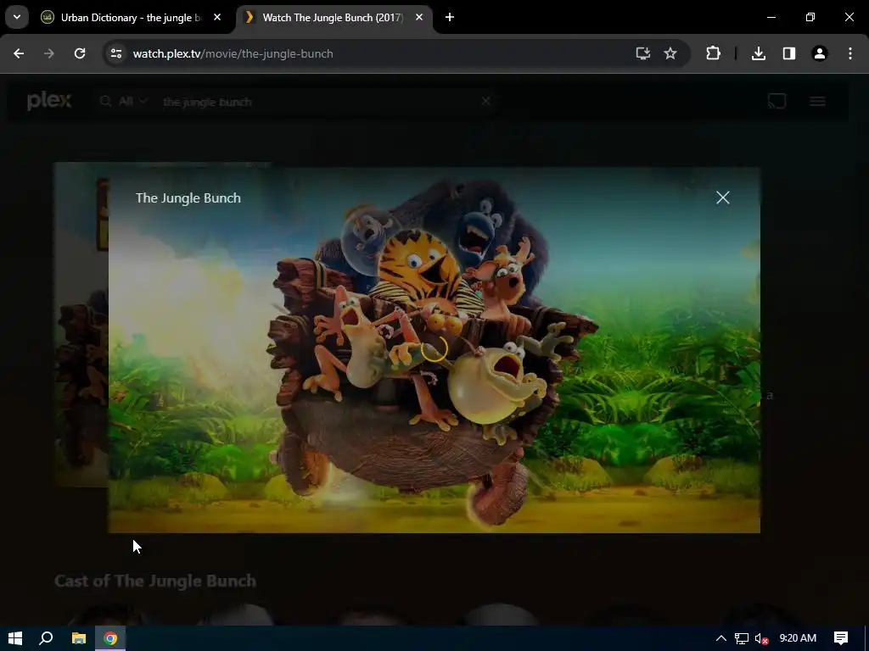The width and height of the screenshot is (869, 651).
Task: Clear the Plex search text
Action: tap(485, 101)
